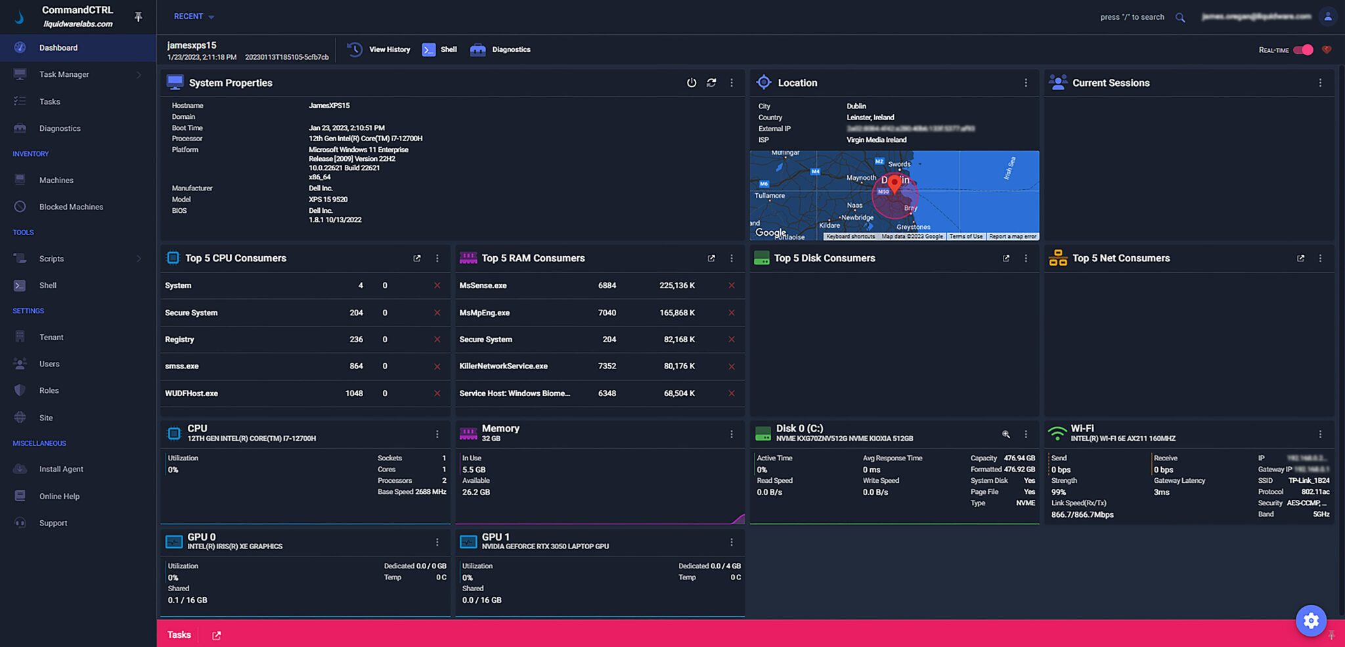Toggle the REAL-TIME switch off
This screenshot has height=647, width=1345.
1304,49
